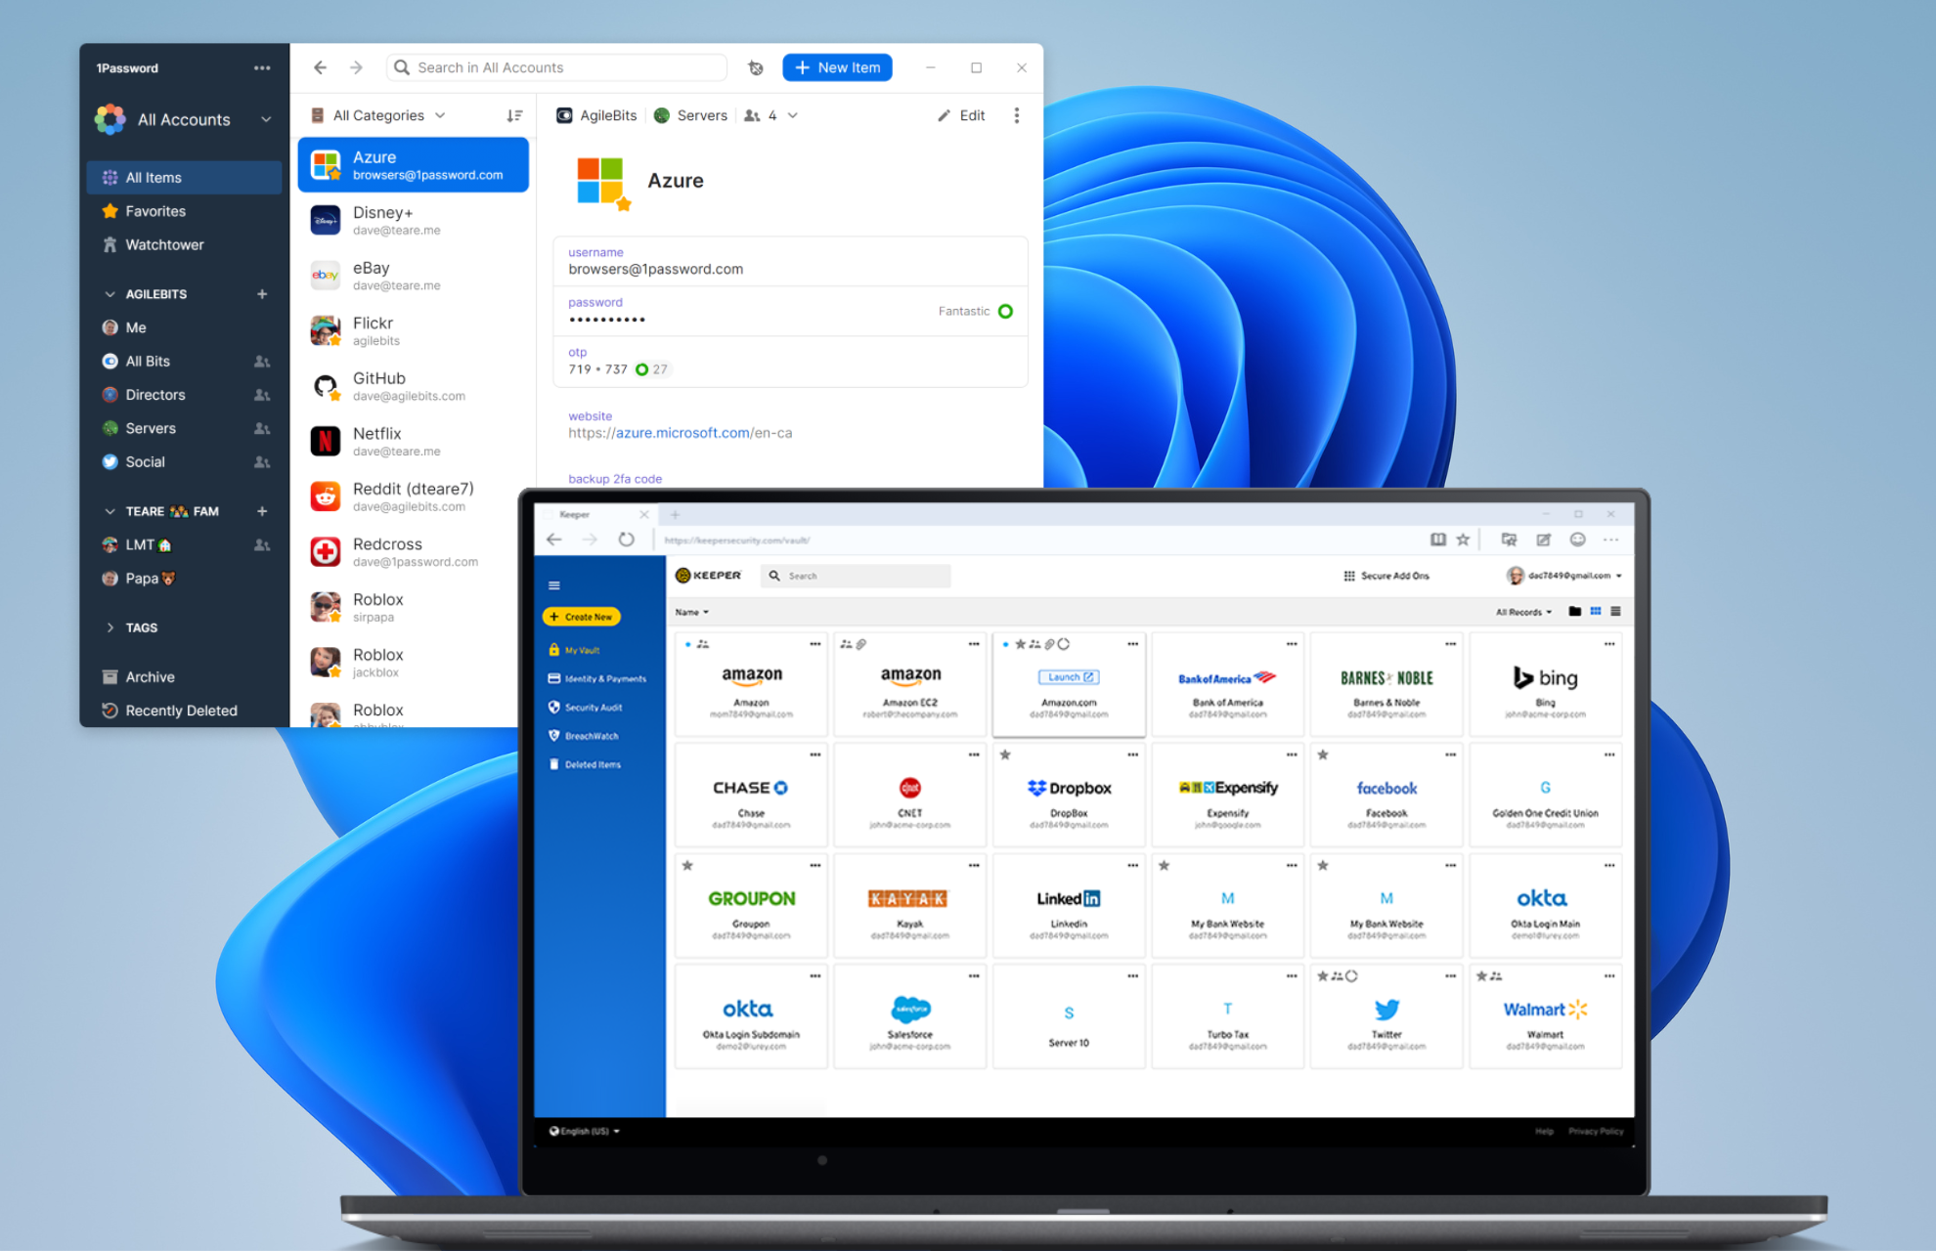Open My Vault in Keeper sidebar
Image resolution: width=1936 pixels, height=1251 pixels.
[575, 650]
